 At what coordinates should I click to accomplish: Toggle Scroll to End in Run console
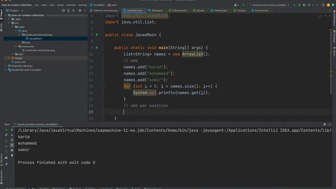point(12,145)
